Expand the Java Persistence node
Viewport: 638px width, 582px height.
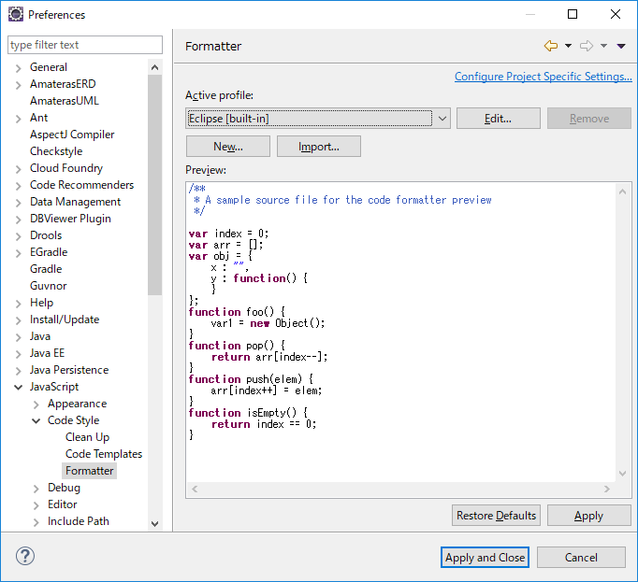18,371
